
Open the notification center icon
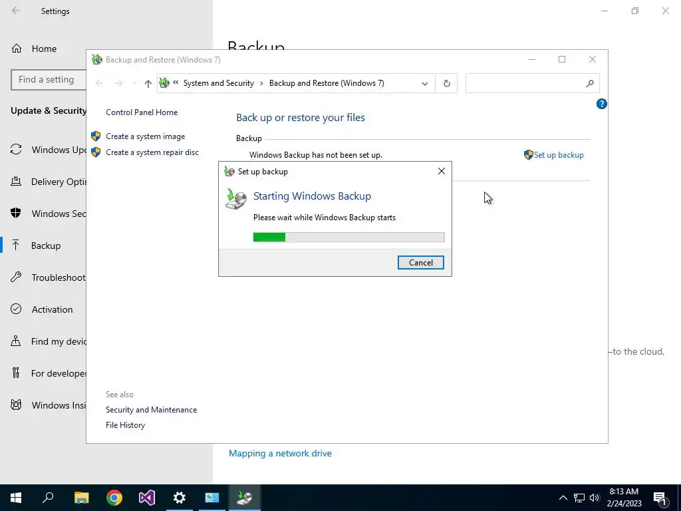(660, 498)
